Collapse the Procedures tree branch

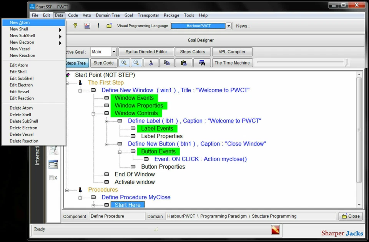(x=66, y=190)
